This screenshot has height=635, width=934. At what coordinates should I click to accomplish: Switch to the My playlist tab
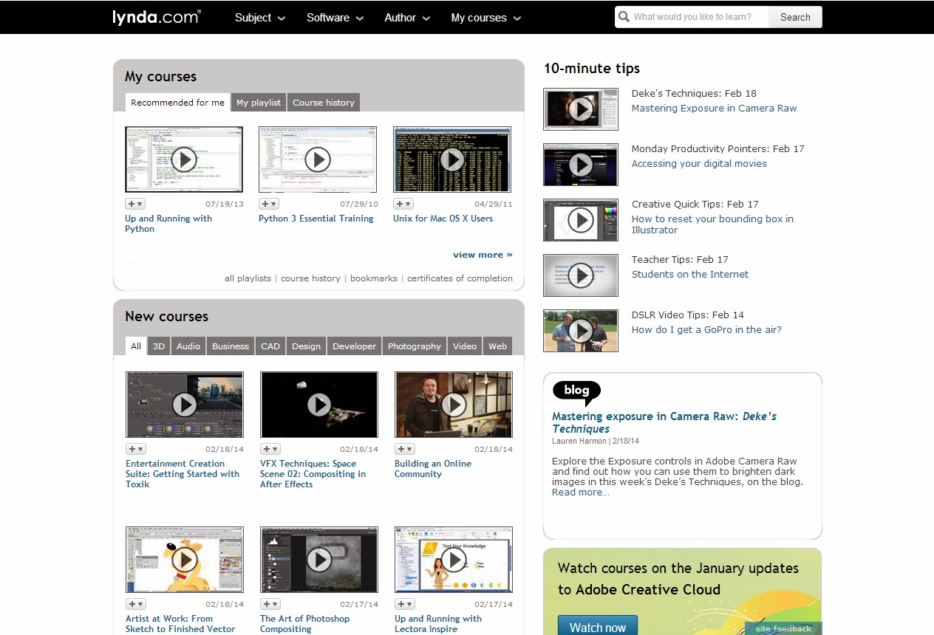259,103
